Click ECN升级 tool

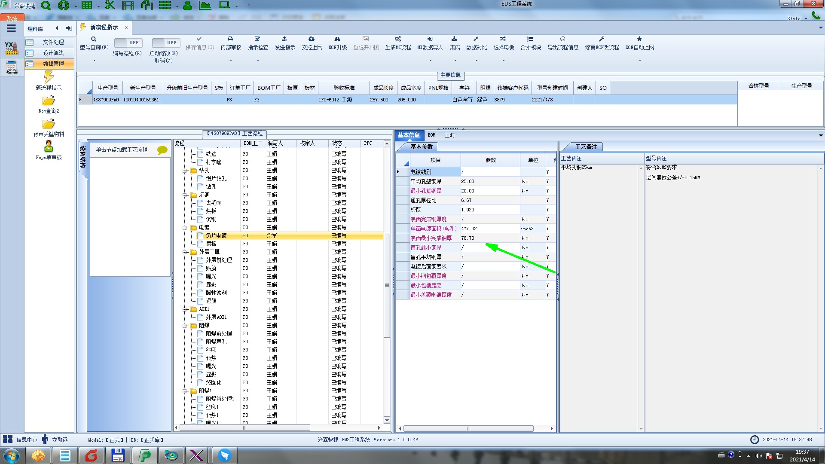click(x=338, y=43)
